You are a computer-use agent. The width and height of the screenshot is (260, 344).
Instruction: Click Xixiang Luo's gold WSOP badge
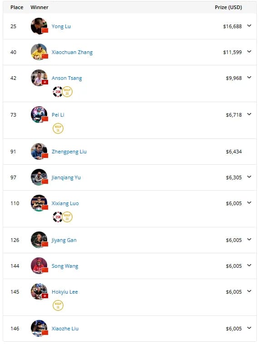pyautogui.click(x=67, y=217)
